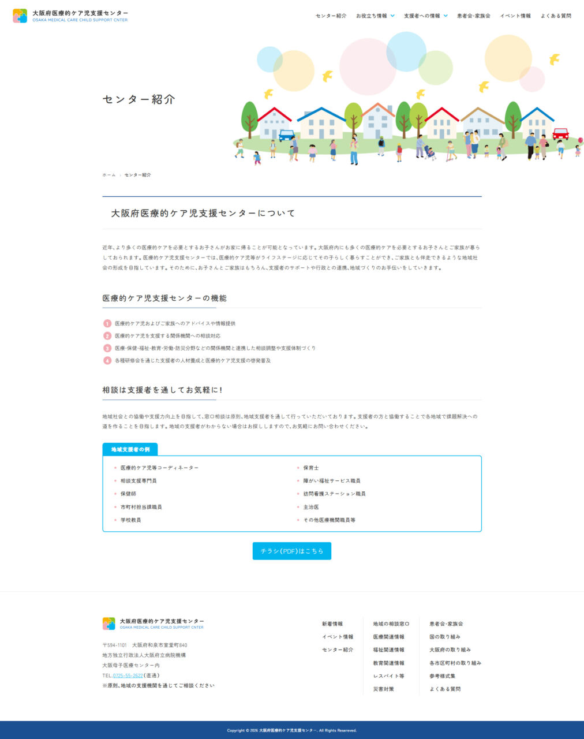This screenshot has width=584, height=739.
Task: Open 福祉関連情報 from the footer
Action: click(x=389, y=650)
